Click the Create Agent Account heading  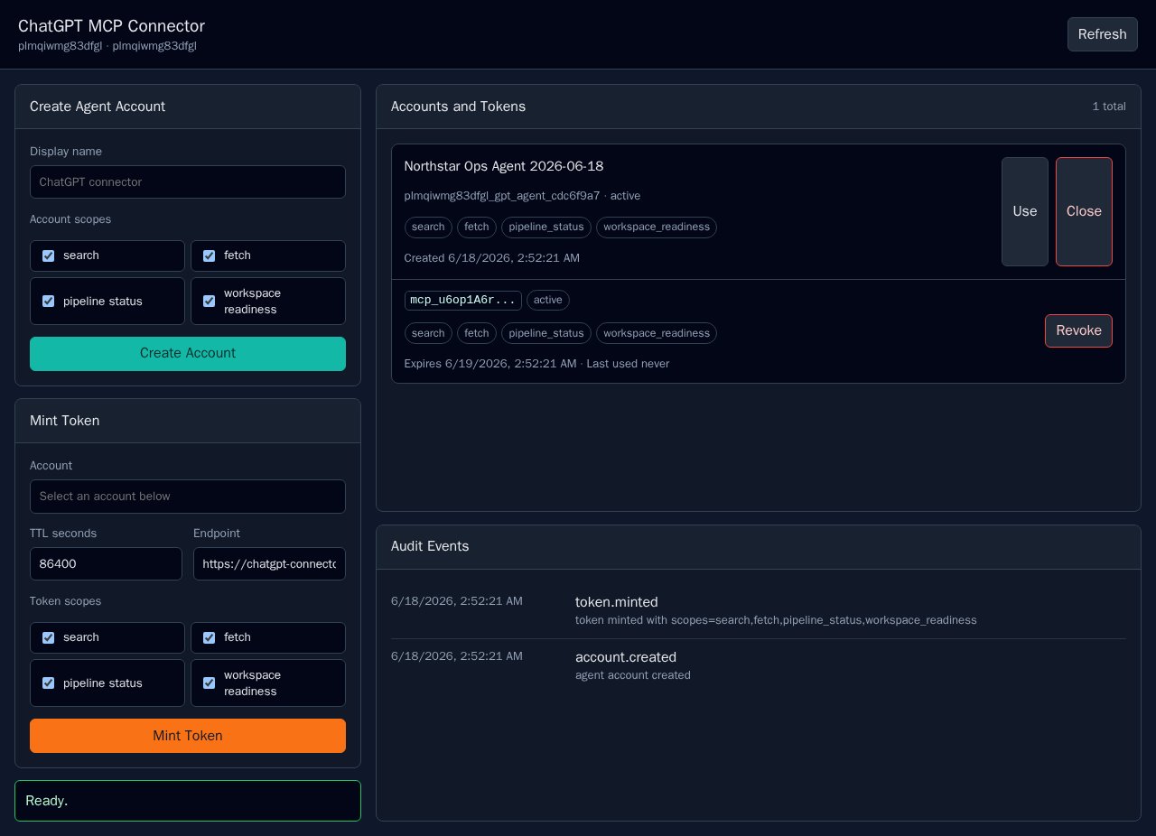pos(98,107)
